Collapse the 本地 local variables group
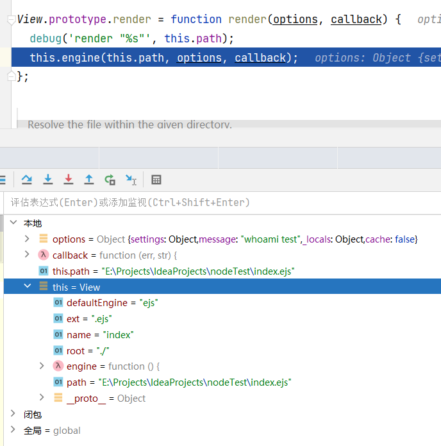This screenshot has width=441, height=446. point(13,223)
